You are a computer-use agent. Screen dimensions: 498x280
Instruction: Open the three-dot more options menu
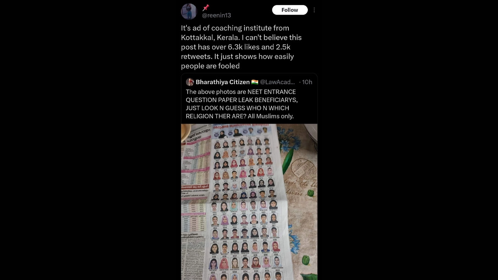click(314, 10)
